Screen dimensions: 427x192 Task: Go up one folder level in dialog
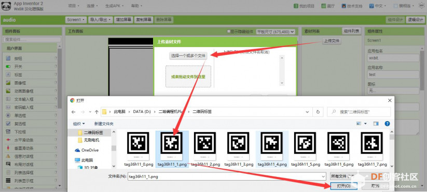click(97, 112)
